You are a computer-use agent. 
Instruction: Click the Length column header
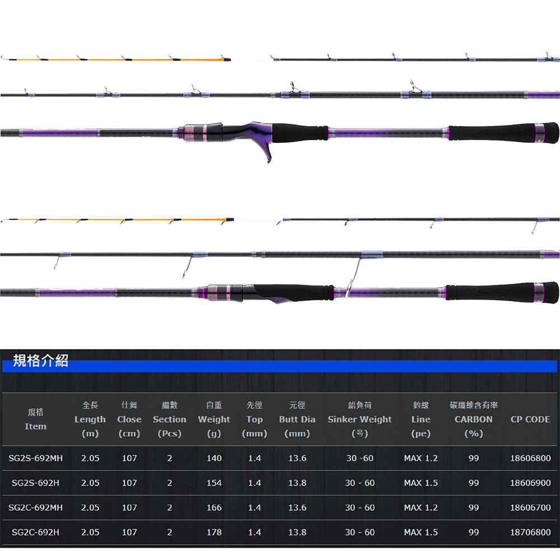pos(90,419)
